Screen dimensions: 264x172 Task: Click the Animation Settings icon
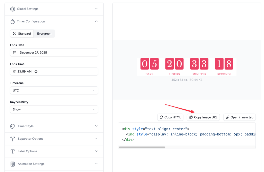coord(13,164)
